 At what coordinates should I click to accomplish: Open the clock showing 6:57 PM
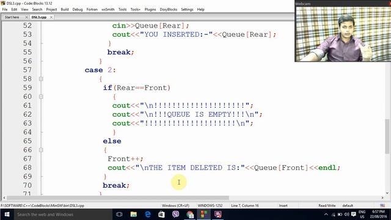click(x=378, y=215)
